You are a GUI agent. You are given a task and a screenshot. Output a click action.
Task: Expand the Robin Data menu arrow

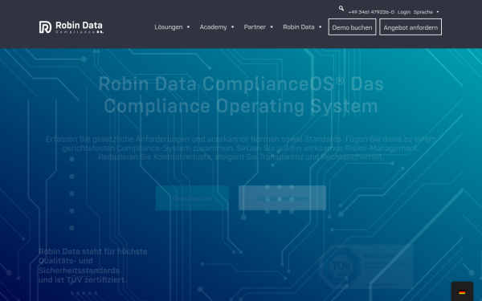coord(321,27)
